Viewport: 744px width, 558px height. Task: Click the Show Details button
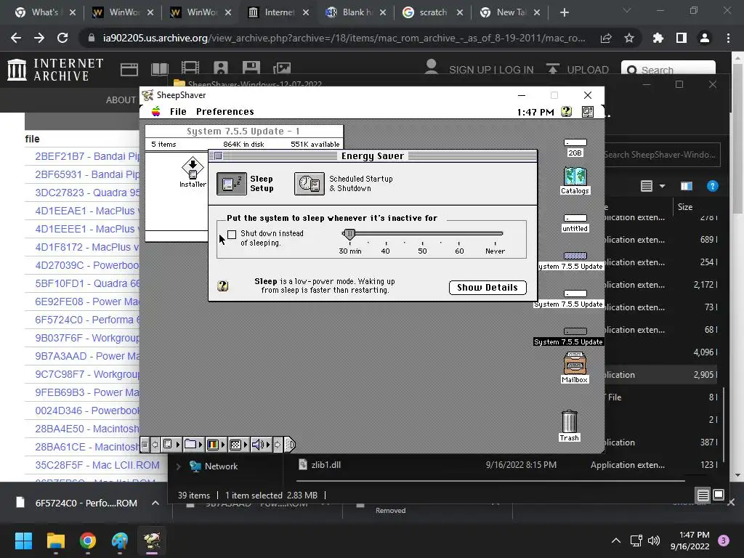(488, 288)
